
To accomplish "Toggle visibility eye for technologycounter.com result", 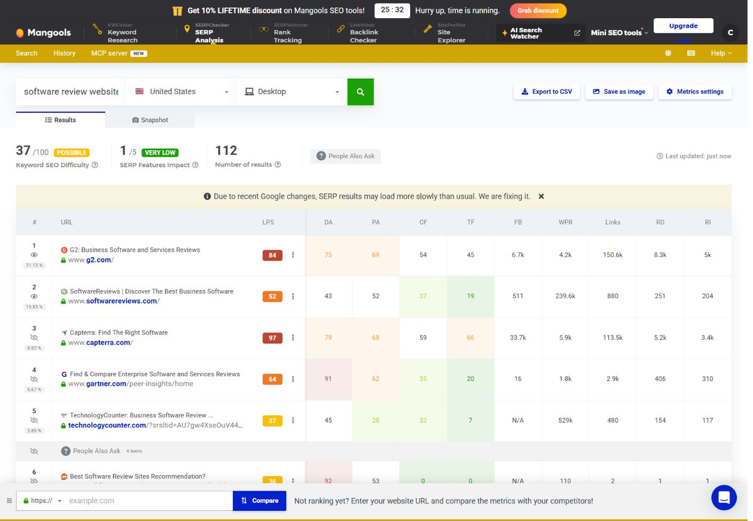I will coord(34,420).
